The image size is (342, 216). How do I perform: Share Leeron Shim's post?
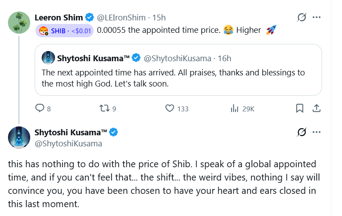coord(317,108)
